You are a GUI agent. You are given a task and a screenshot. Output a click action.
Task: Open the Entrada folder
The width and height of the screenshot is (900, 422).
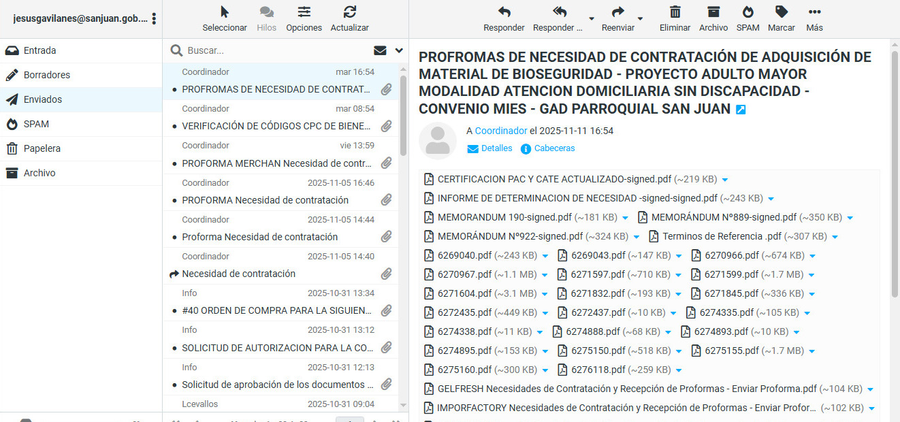tap(39, 50)
